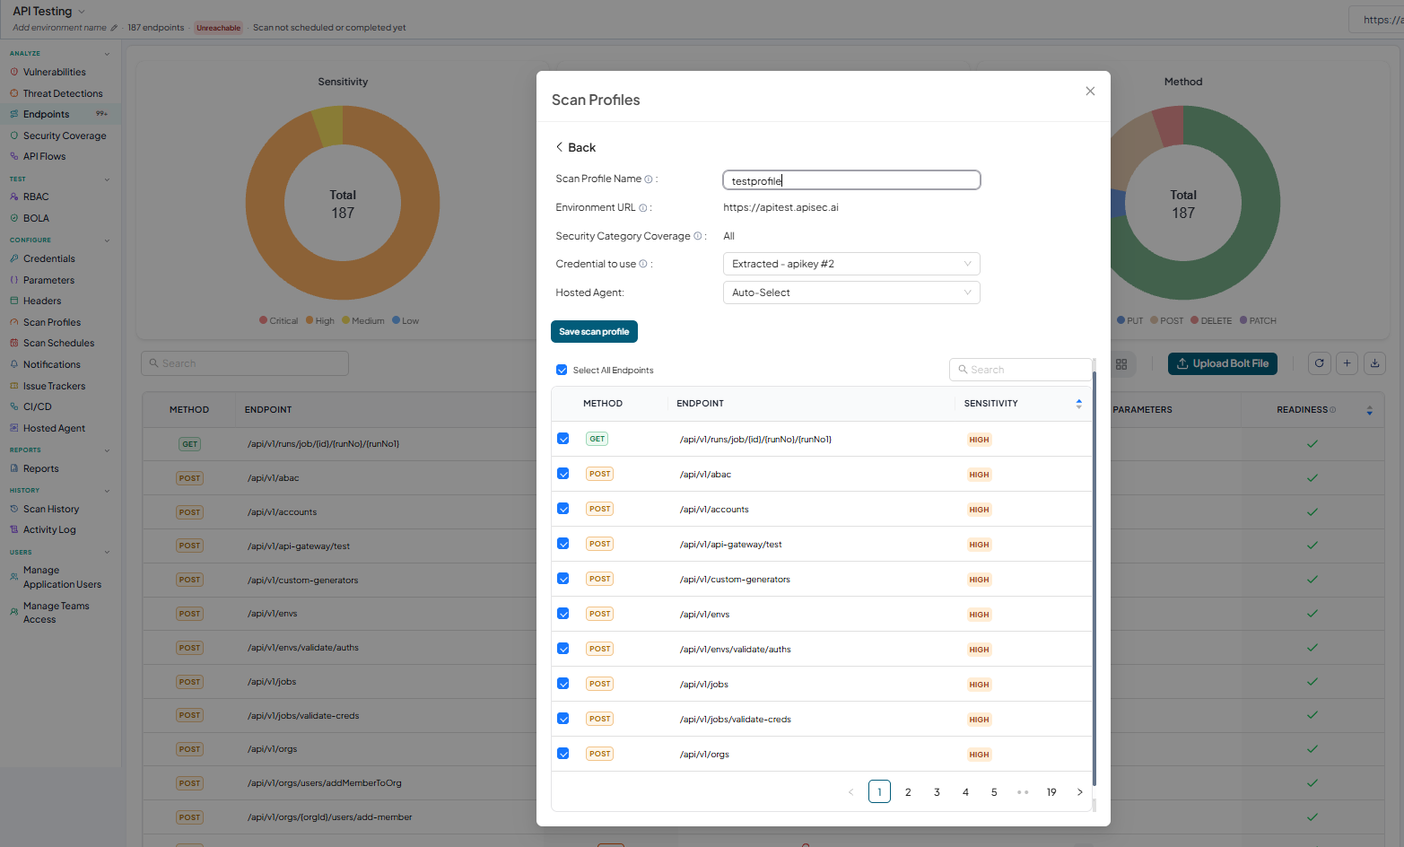The image size is (1404, 847).
Task: Expand the API Testing application dropdown
Action: click(x=82, y=12)
